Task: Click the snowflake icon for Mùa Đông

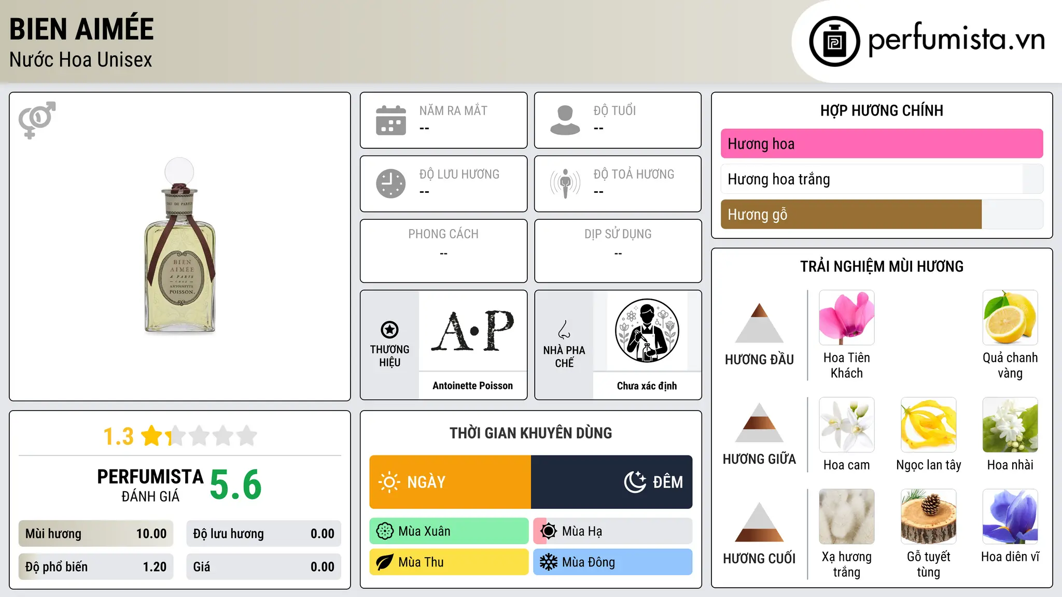Action: pyautogui.click(x=548, y=562)
